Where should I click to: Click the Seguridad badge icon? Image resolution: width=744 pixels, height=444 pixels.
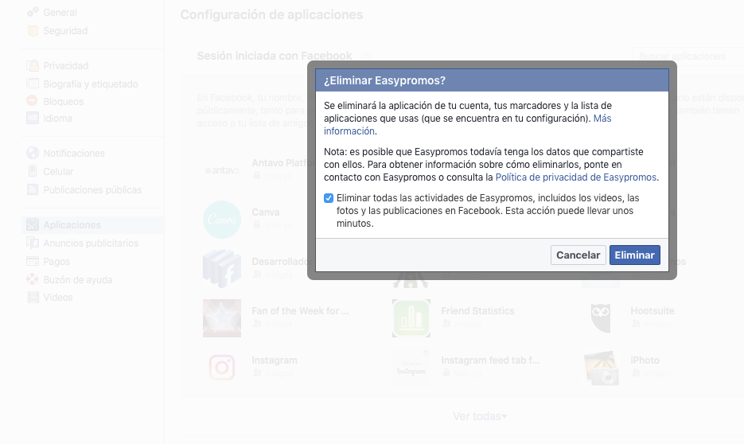[x=33, y=31]
